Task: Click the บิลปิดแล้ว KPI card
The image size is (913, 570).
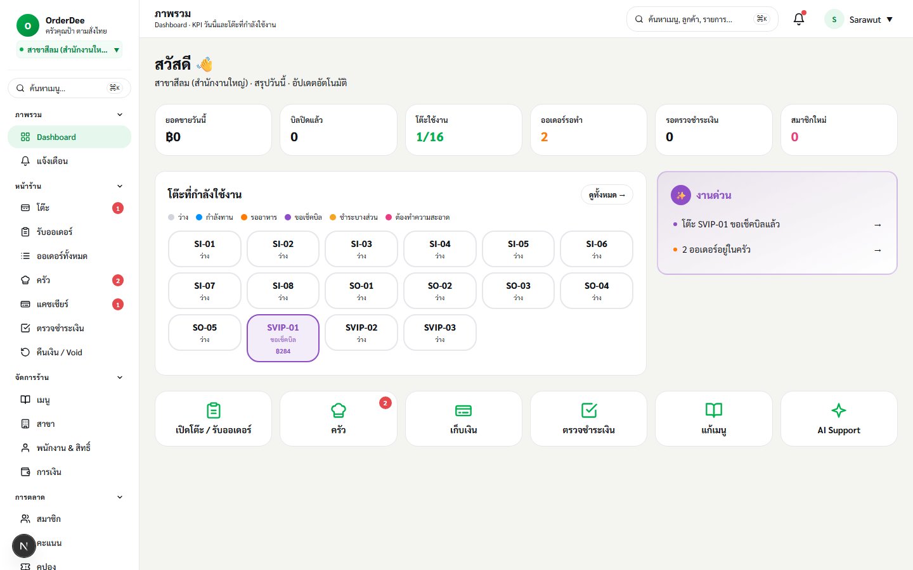Action: pyautogui.click(x=339, y=130)
